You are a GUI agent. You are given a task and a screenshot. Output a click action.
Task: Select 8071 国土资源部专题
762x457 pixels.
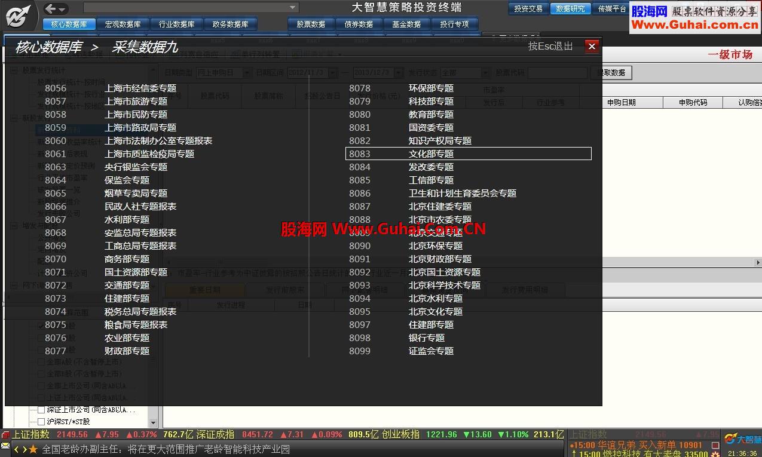pyautogui.click(x=106, y=272)
